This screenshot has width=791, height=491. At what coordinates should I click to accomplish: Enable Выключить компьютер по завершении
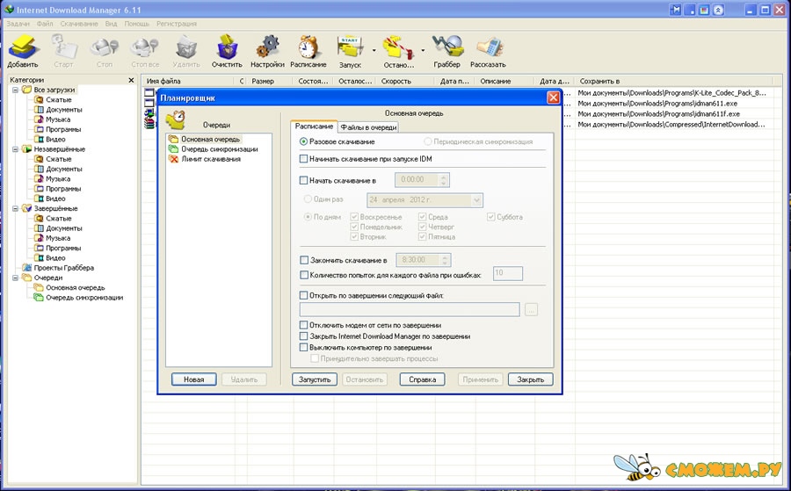click(304, 347)
